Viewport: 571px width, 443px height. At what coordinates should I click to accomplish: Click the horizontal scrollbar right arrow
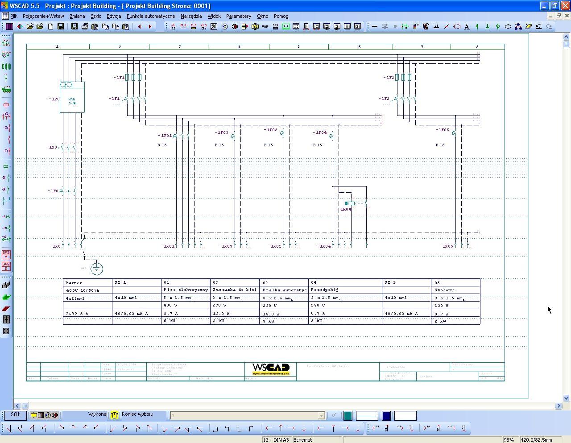coord(559,406)
